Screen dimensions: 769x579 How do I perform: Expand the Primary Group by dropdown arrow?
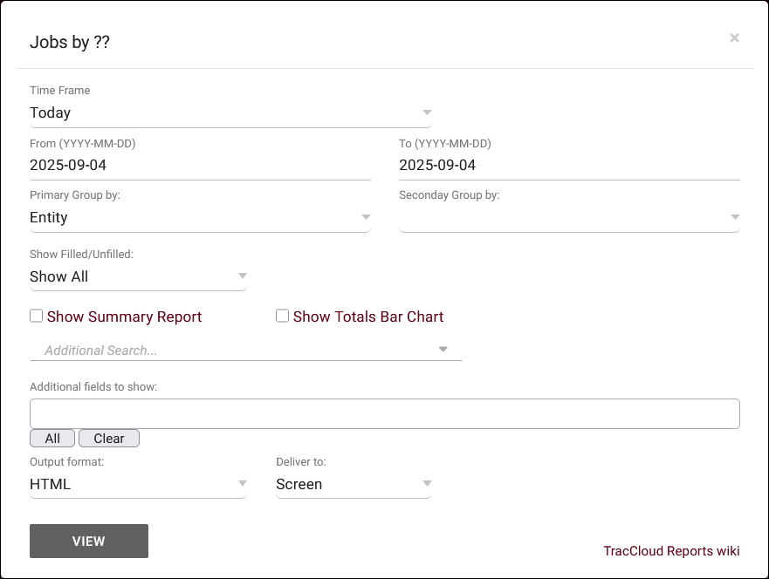366,217
